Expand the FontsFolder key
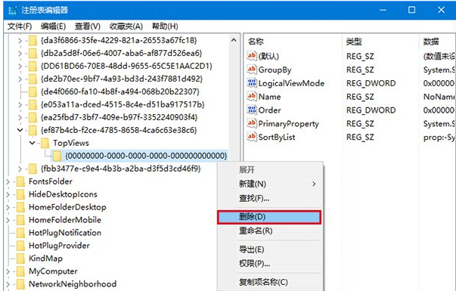This screenshot has width=456, height=291. pos(8,181)
